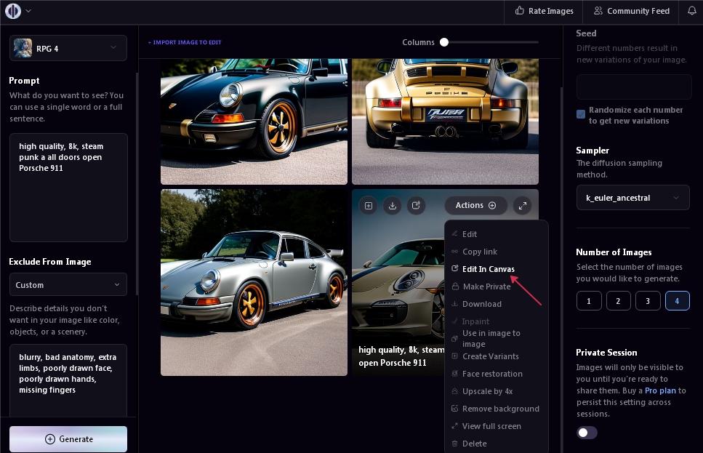Click the Columns slider handle
Viewport: 703px width, 453px height.
tap(444, 42)
